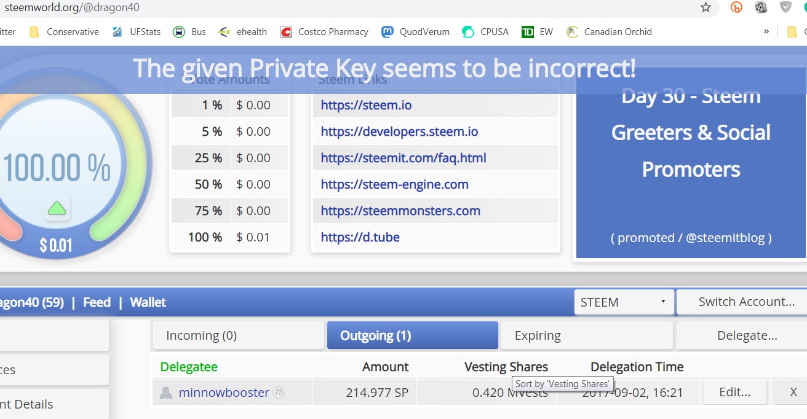
Task: Open the steemit.com/faq.html link
Action: click(x=403, y=158)
